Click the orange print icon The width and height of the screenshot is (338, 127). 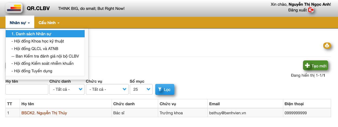[x=327, y=46]
